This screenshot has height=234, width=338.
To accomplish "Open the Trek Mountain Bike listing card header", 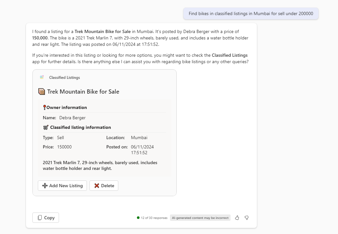I will pyautogui.click(x=84, y=91).
